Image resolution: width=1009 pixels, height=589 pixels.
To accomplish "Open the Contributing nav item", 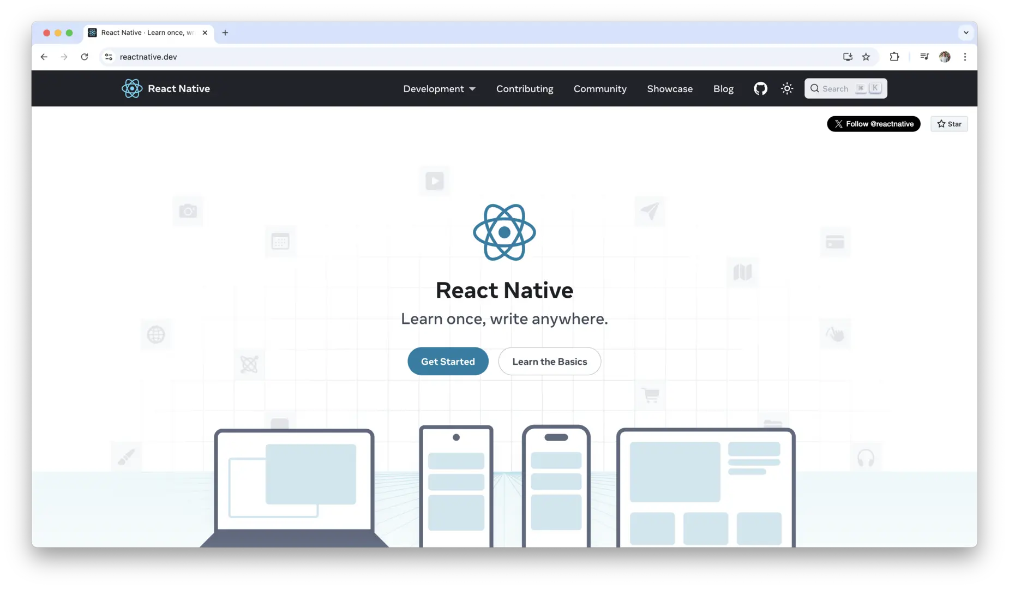I will pyautogui.click(x=525, y=88).
